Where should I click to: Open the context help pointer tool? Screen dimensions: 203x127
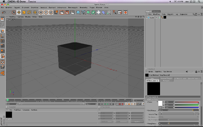click(115, 12)
